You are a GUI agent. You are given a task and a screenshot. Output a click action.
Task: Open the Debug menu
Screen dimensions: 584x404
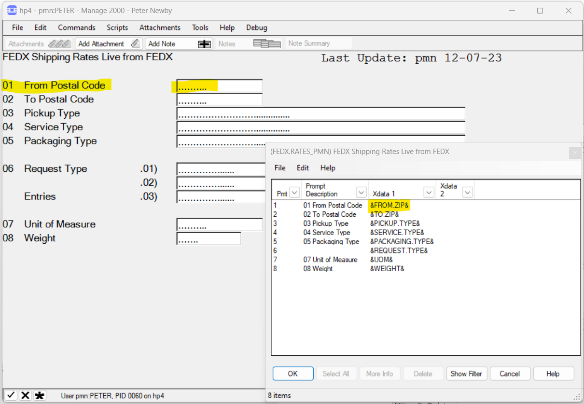pos(257,28)
